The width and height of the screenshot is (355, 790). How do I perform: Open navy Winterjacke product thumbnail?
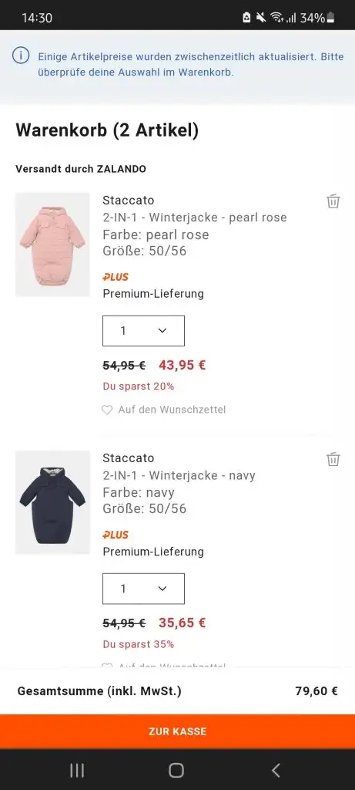coord(52,502)
